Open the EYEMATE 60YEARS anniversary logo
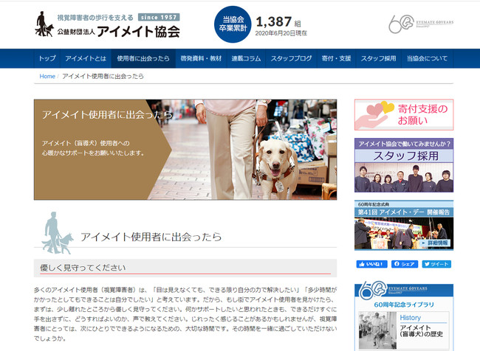 pyautogui.click(x=421, y=24)
